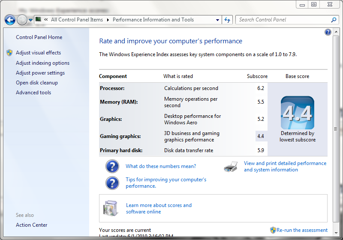
Task: Expand the address bar breadcrumb chevrons
Action: click(x=46, y=20)
